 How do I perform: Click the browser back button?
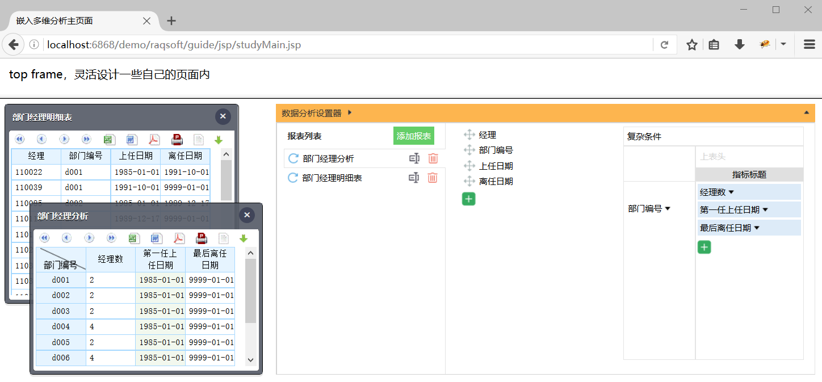pyautogui.click(x=14, y=44)
